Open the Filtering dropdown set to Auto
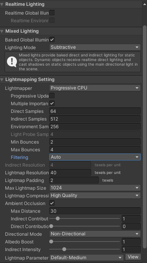The image size is (147, 263). point(95,157)
